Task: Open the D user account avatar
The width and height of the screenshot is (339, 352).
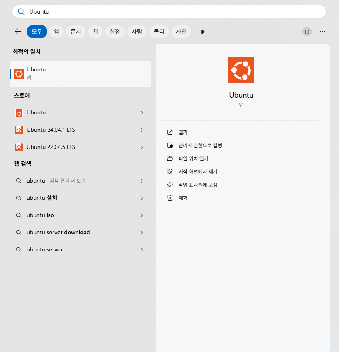Action: pyautogui.click(x=307, y=32)
